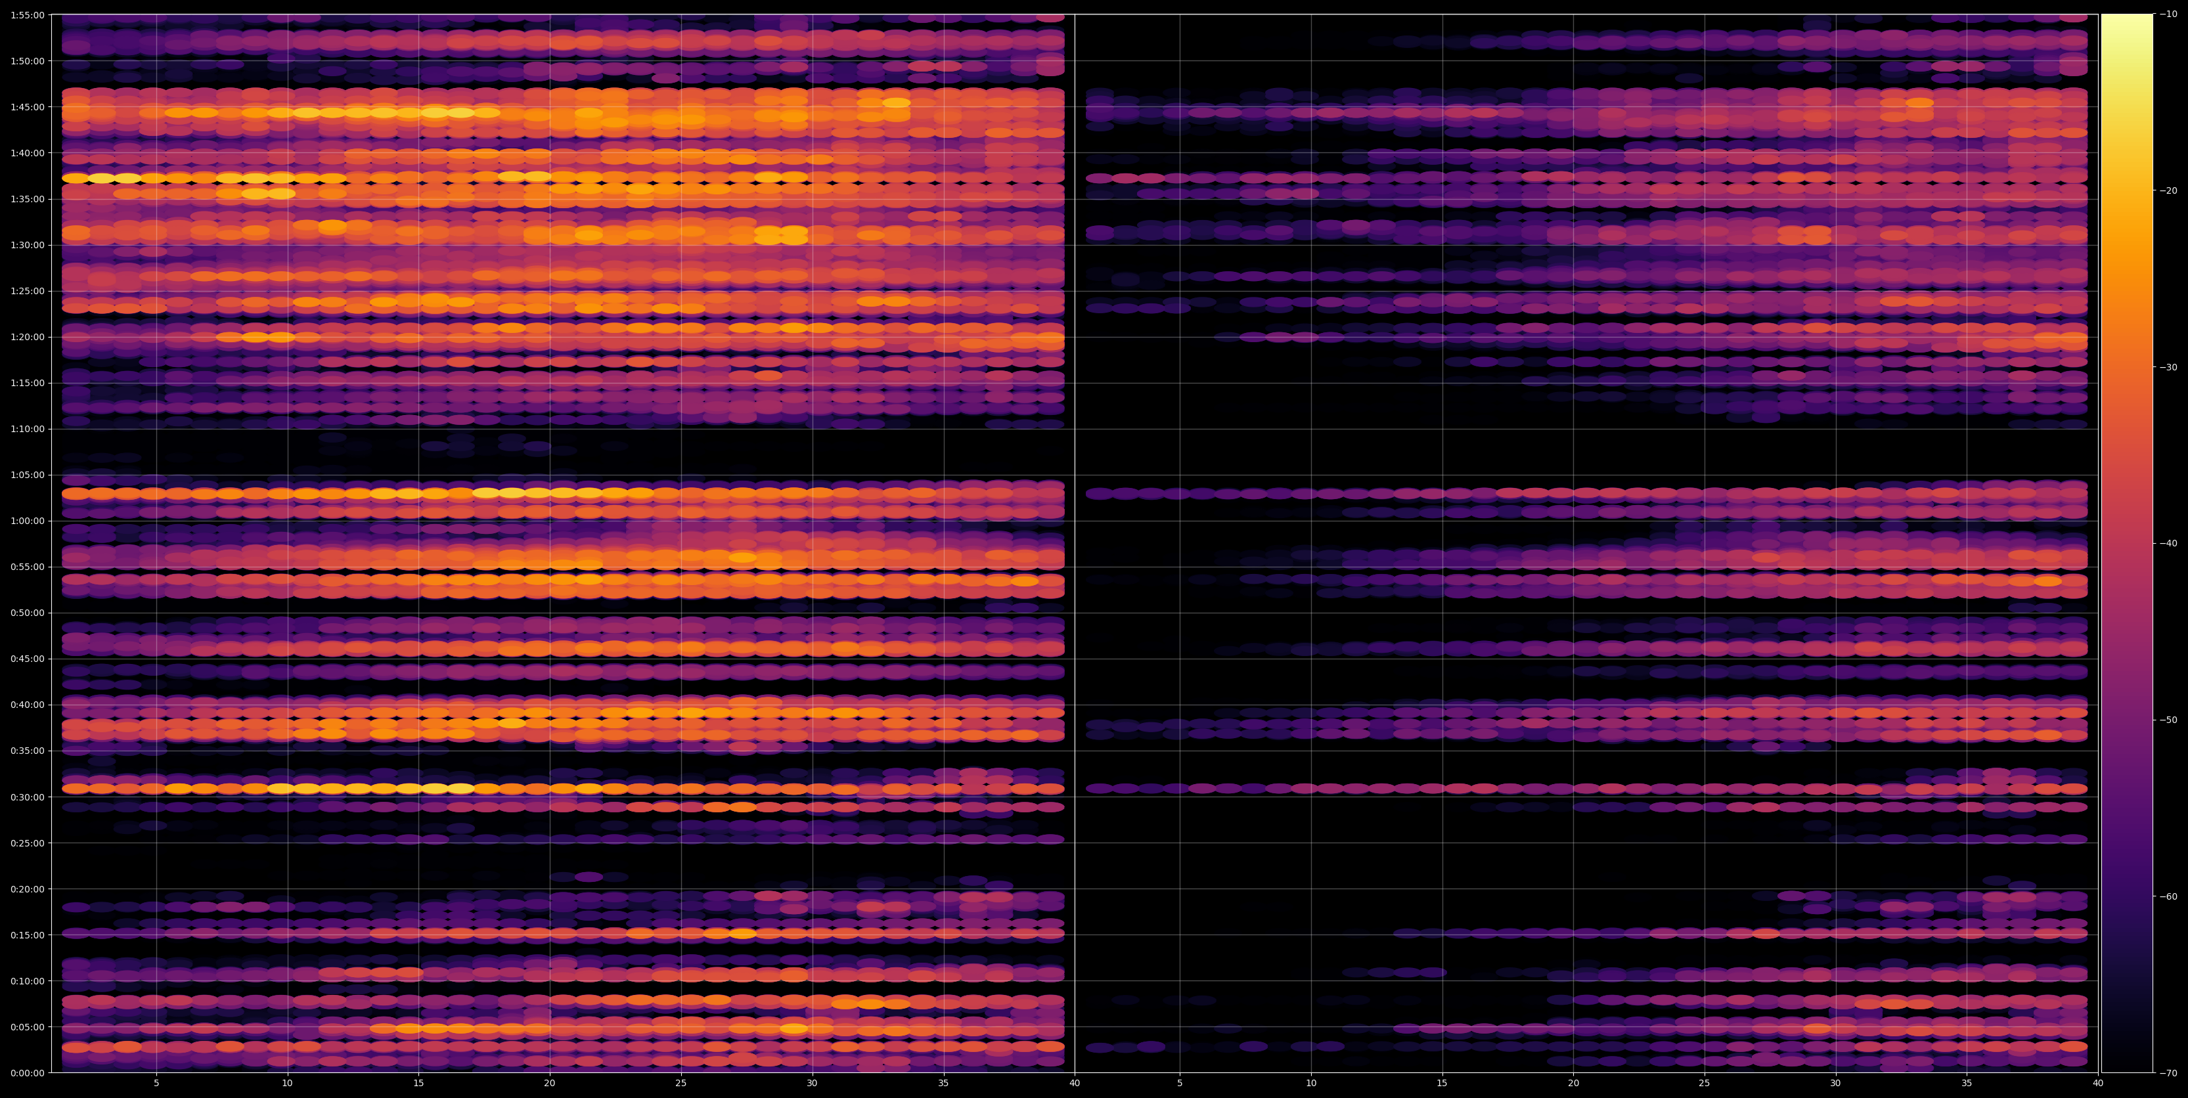Image resolution: width=2188 pixels, height=1098 pixels.
Task: Select x-axis tick 30 under the right heatmap
Action: coord(1835,1084)
